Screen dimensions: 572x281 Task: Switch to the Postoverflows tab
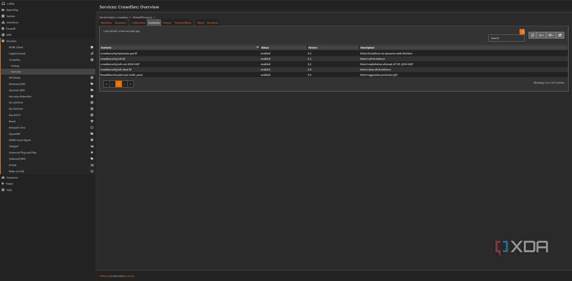point(183,23)
